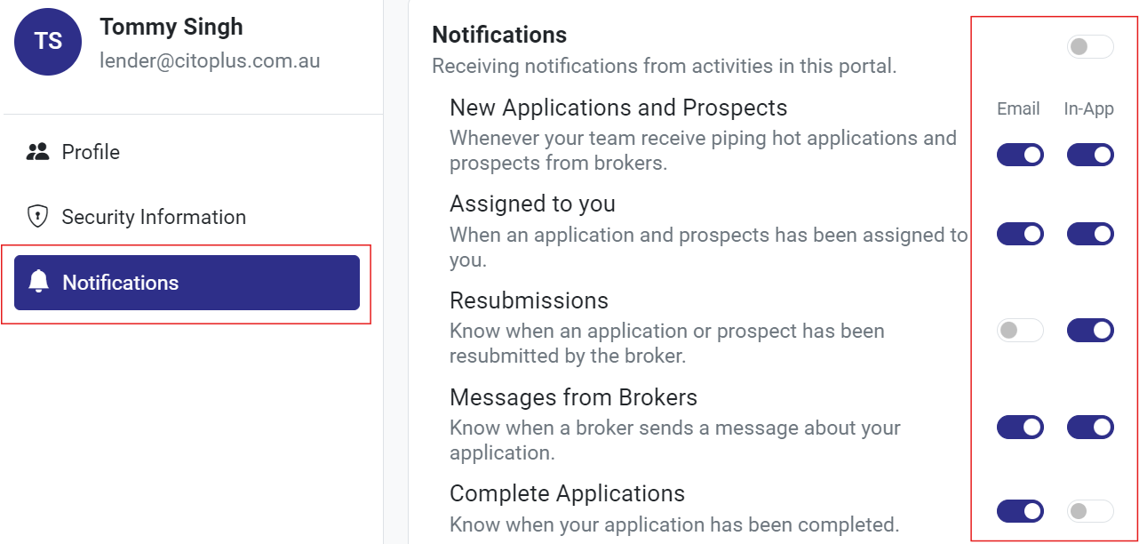Click the Notifications bell icon
Image resolution: width=1139 pixels, height=544 pixels.
tap(38, 283)
